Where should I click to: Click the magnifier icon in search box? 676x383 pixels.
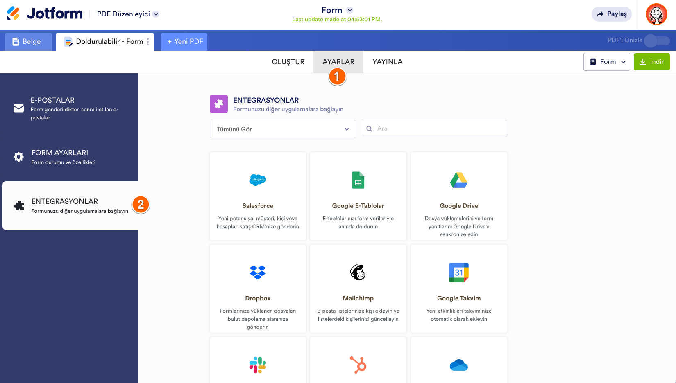pos(369,128)
